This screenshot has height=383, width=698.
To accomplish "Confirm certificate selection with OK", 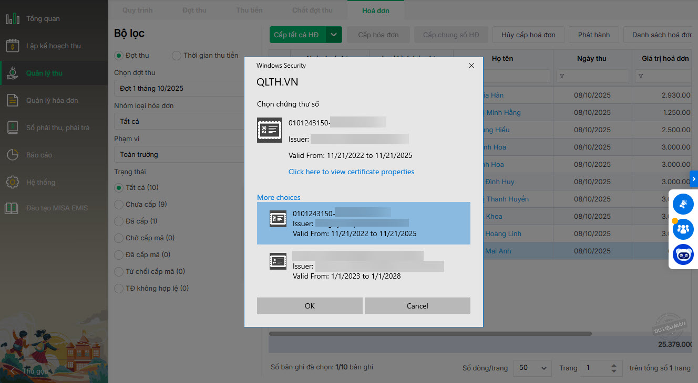I will (x=310, y=306).
